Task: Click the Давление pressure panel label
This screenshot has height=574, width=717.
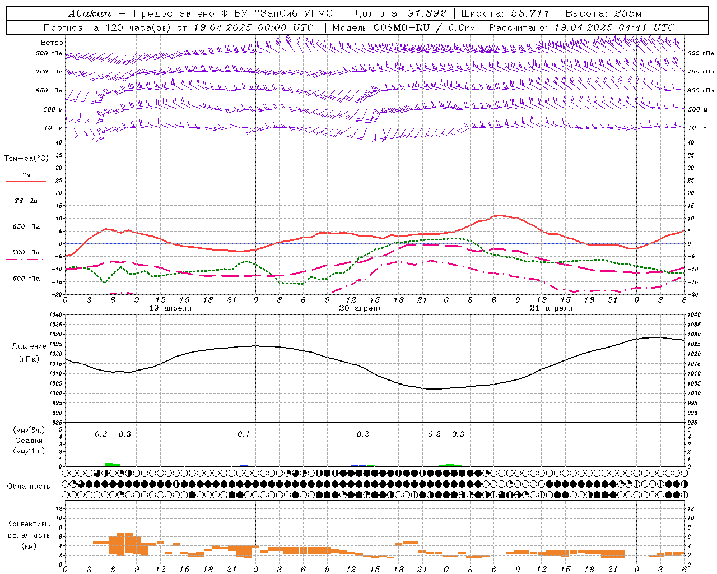Action: pyautogui.click(x=29, y=346)
